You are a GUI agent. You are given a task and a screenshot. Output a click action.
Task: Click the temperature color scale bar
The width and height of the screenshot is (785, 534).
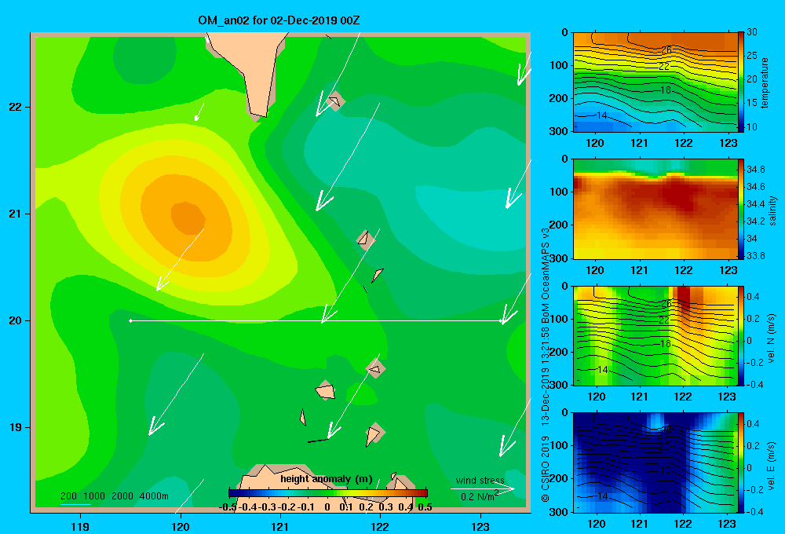741,82
